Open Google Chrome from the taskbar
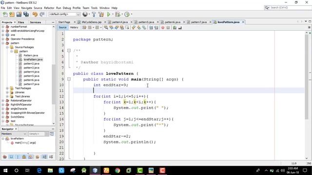The image size is (312, 175). (x=117, y=171)
